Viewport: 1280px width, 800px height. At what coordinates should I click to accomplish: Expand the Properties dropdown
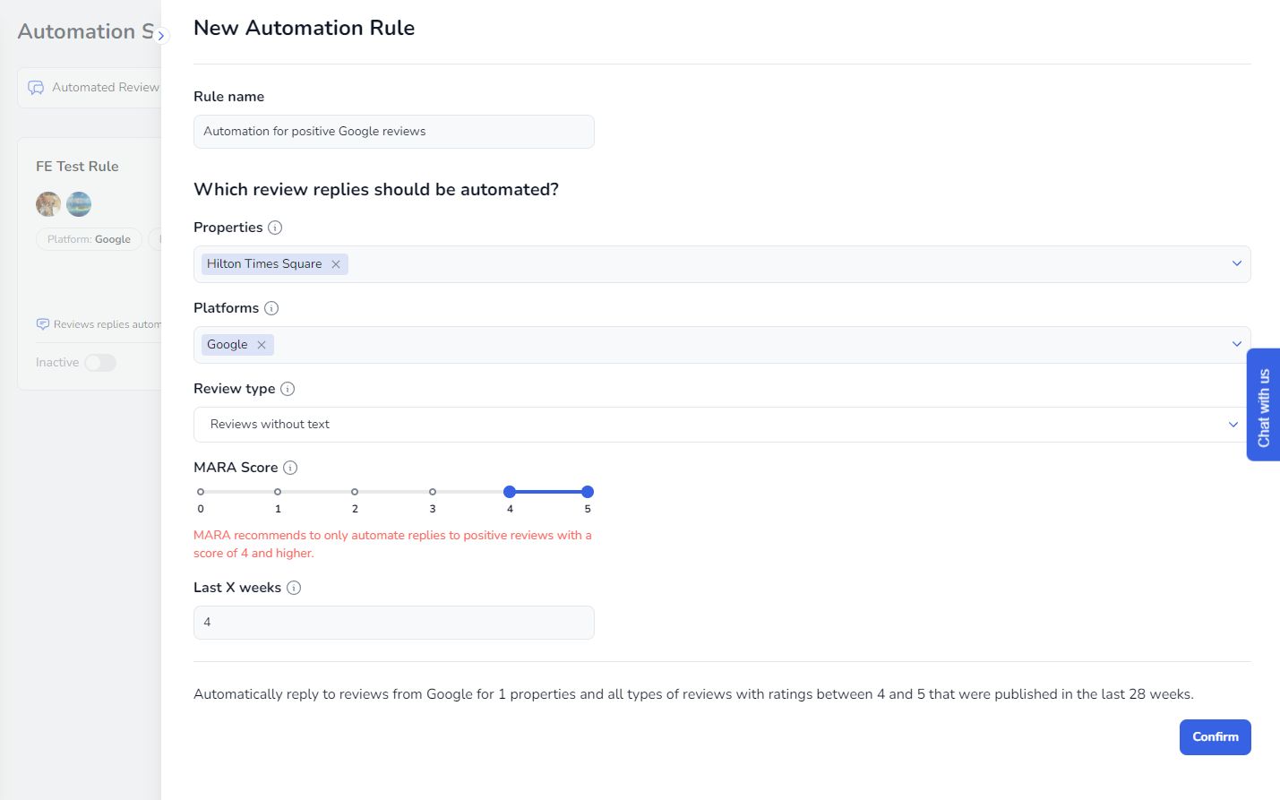tap(1236, 263)
